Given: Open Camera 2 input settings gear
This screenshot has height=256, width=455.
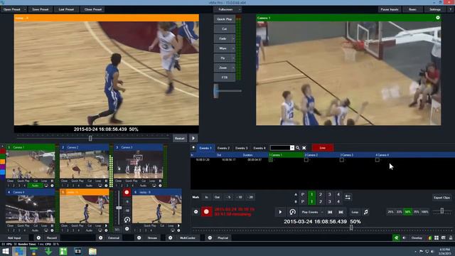Looking at the screenshot, I should 106,186.
